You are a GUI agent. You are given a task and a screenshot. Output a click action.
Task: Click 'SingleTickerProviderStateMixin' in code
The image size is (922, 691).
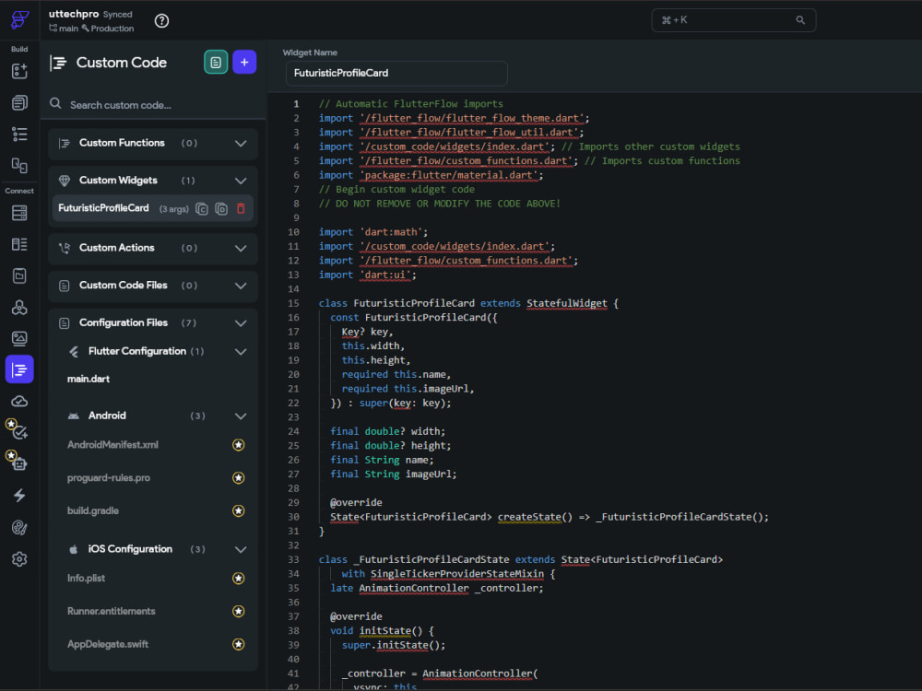click(457, 573)
